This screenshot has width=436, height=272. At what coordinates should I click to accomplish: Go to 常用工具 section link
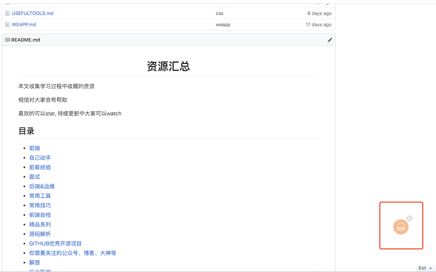tap(40, 196)
